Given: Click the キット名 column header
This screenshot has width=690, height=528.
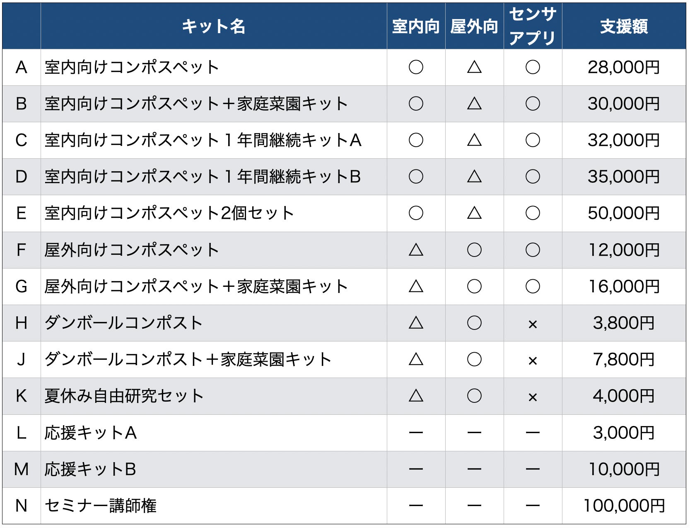Looking at the screenshot, I should coord(214,27).
